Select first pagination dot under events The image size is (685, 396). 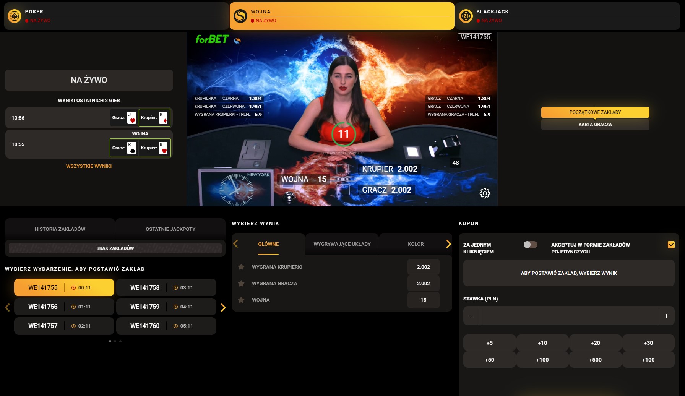110,341
